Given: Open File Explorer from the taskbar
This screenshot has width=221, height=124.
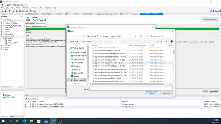Looking at the screenshot, I should tap(32, 121).
